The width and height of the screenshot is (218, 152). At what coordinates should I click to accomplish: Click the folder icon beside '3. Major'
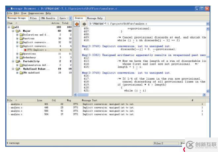click(x=17, y=31)
